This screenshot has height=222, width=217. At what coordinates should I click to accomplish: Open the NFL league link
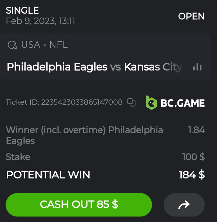pos(59,45)
